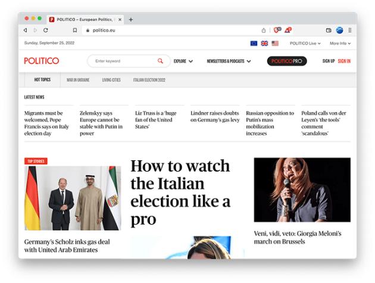The width and height of the screenshot is (375, 283).
Task: Bookmark this page using the bookmark icon
Action: click(75, 30)
